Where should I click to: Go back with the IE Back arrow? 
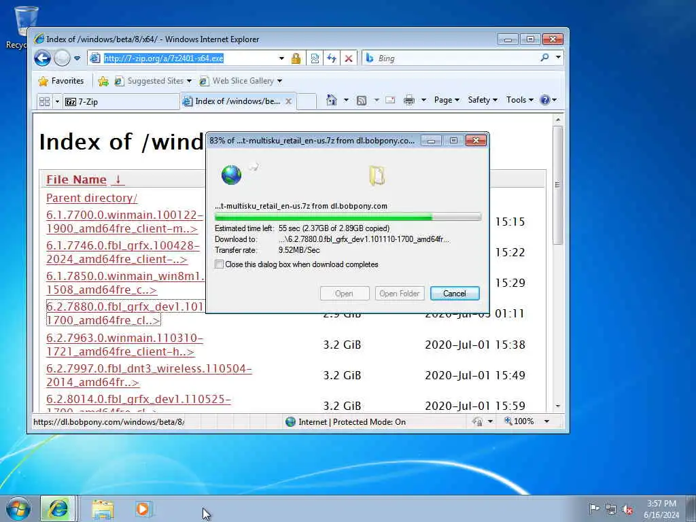pyautogui.click(x=43, y=58)
